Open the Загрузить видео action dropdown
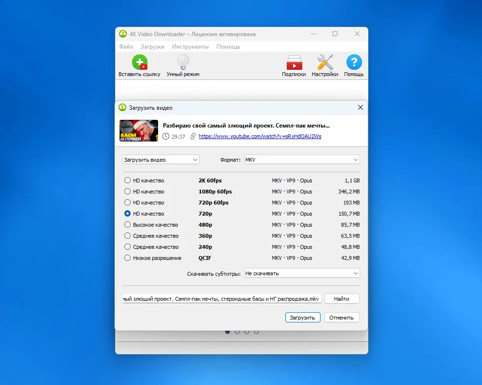 point(161,160)
